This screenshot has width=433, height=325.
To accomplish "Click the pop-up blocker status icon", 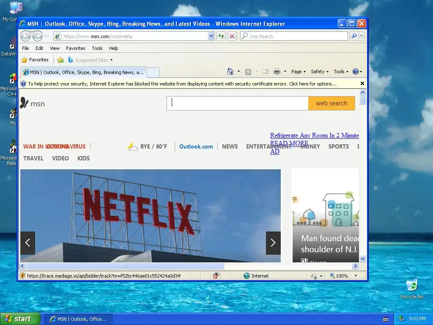I will 216,275.
